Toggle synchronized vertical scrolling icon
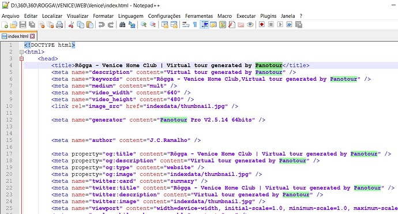The image size is (398, 214). [x=165, y=25]
